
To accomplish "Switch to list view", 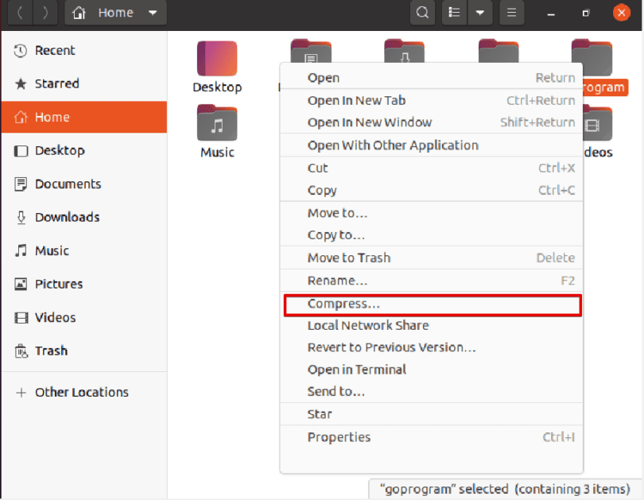I will [454, 12].
